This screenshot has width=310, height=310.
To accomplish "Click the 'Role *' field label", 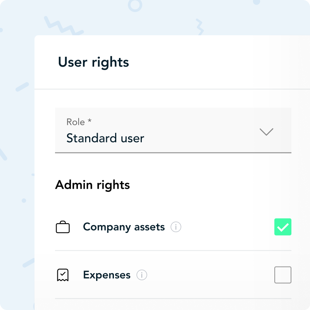I will (x=76, y=122).
